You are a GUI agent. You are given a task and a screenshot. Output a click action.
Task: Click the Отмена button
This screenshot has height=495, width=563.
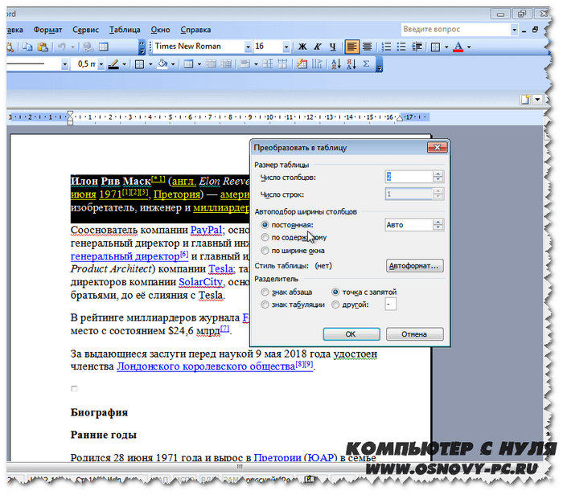[414, 334]
